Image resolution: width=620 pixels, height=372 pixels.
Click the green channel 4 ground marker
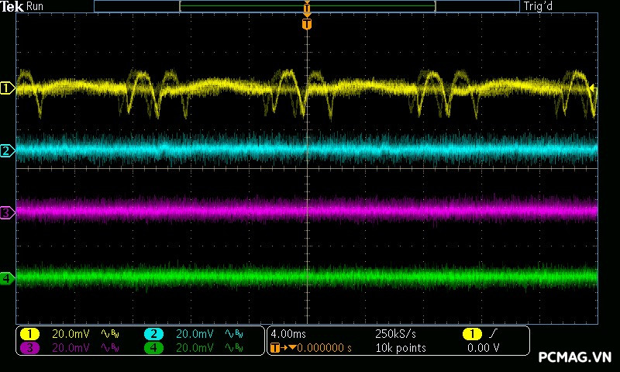(x=7, y=277)
